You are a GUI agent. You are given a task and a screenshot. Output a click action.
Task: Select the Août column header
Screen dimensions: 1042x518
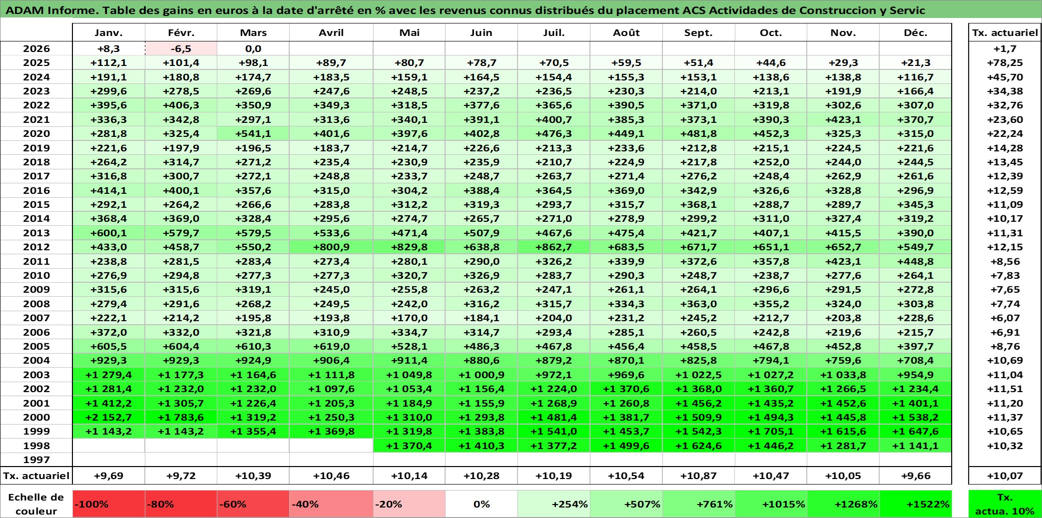point(626,32)
